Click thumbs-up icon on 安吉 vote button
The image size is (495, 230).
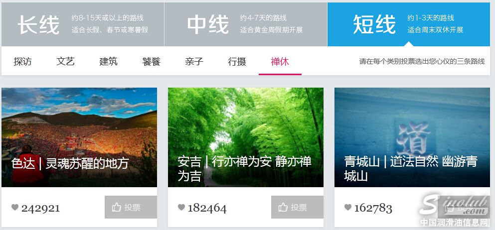(283, 207)
